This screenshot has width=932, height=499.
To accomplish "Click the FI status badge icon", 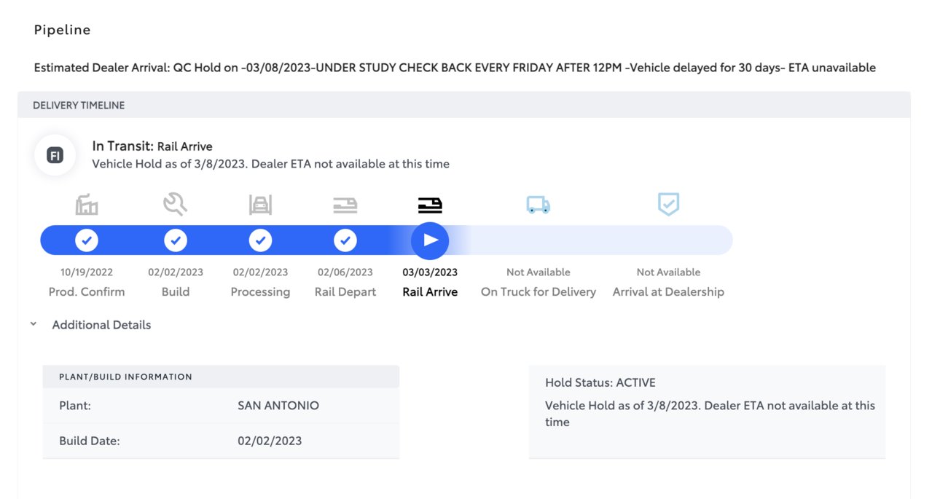I will coord(55,155).
